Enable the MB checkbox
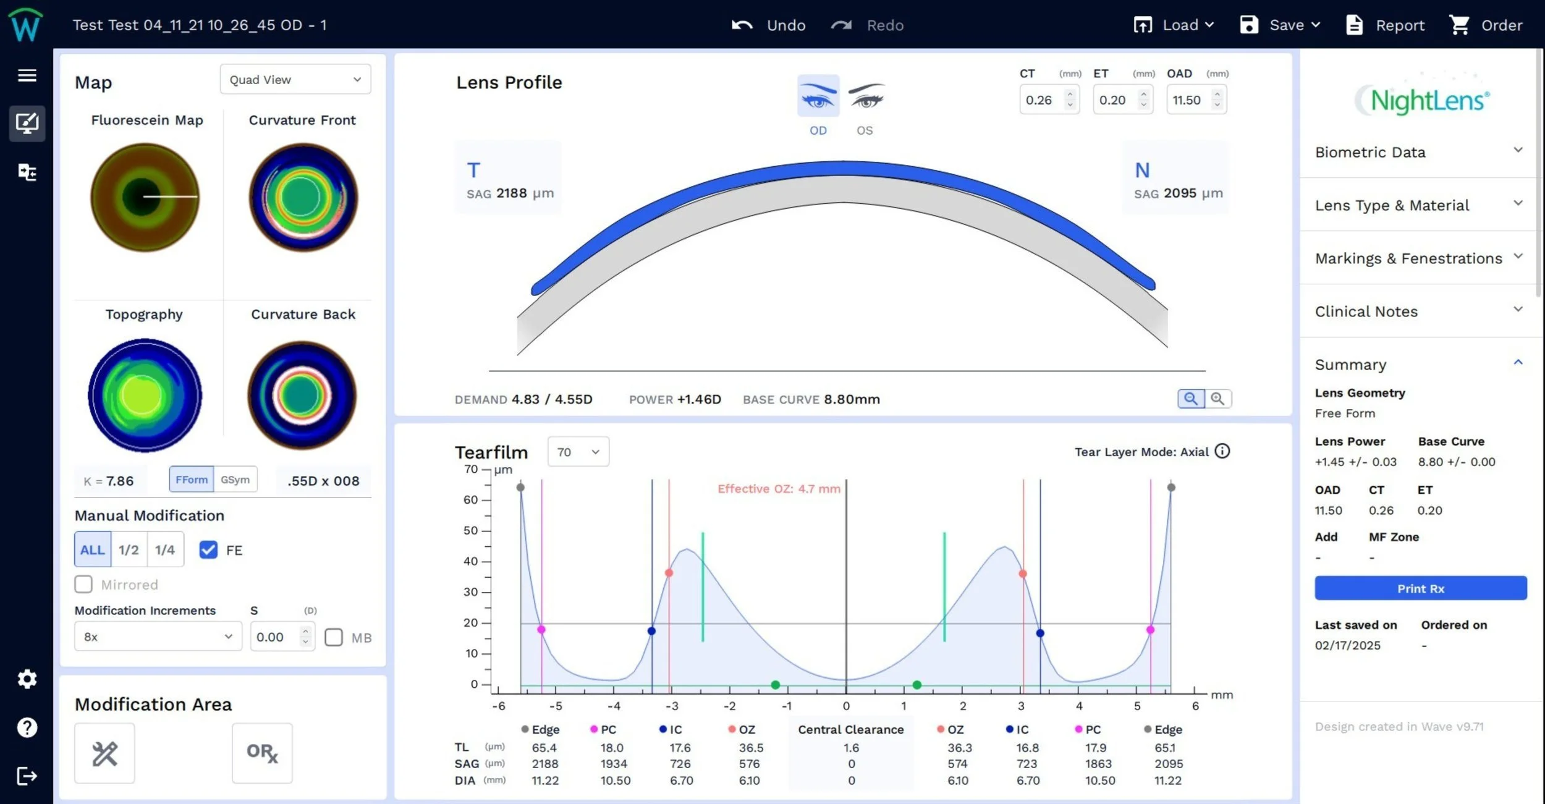 point(334,637)
